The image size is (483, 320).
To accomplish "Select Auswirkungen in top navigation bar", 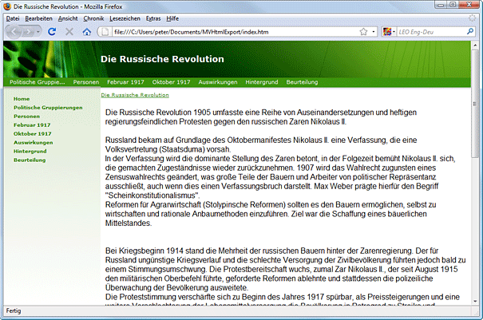I will pyautogui.click(x=218, y=82).
